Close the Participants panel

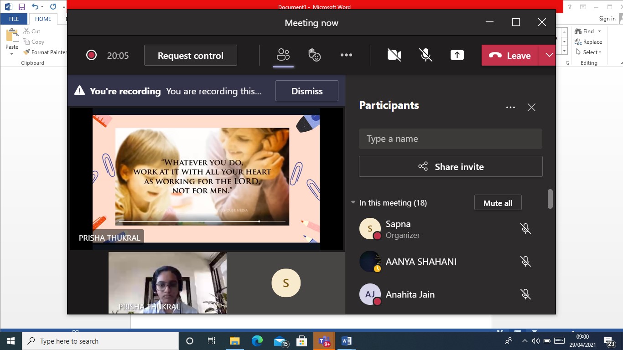(x=531, y=108)
